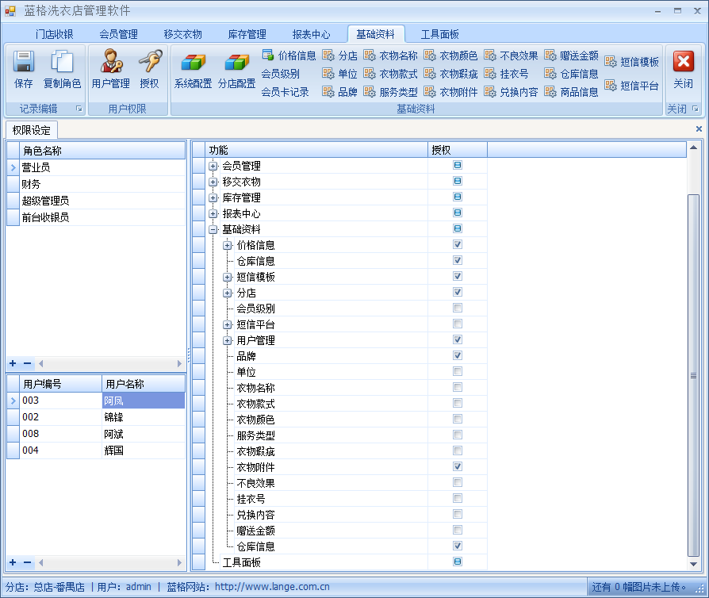The height and width of the screenshot is (598, 709).
Task: Open 短信平台 ribbon item
Action: tap(632, 86)
